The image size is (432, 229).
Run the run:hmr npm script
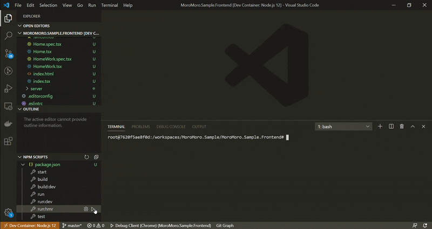point(93,209)
